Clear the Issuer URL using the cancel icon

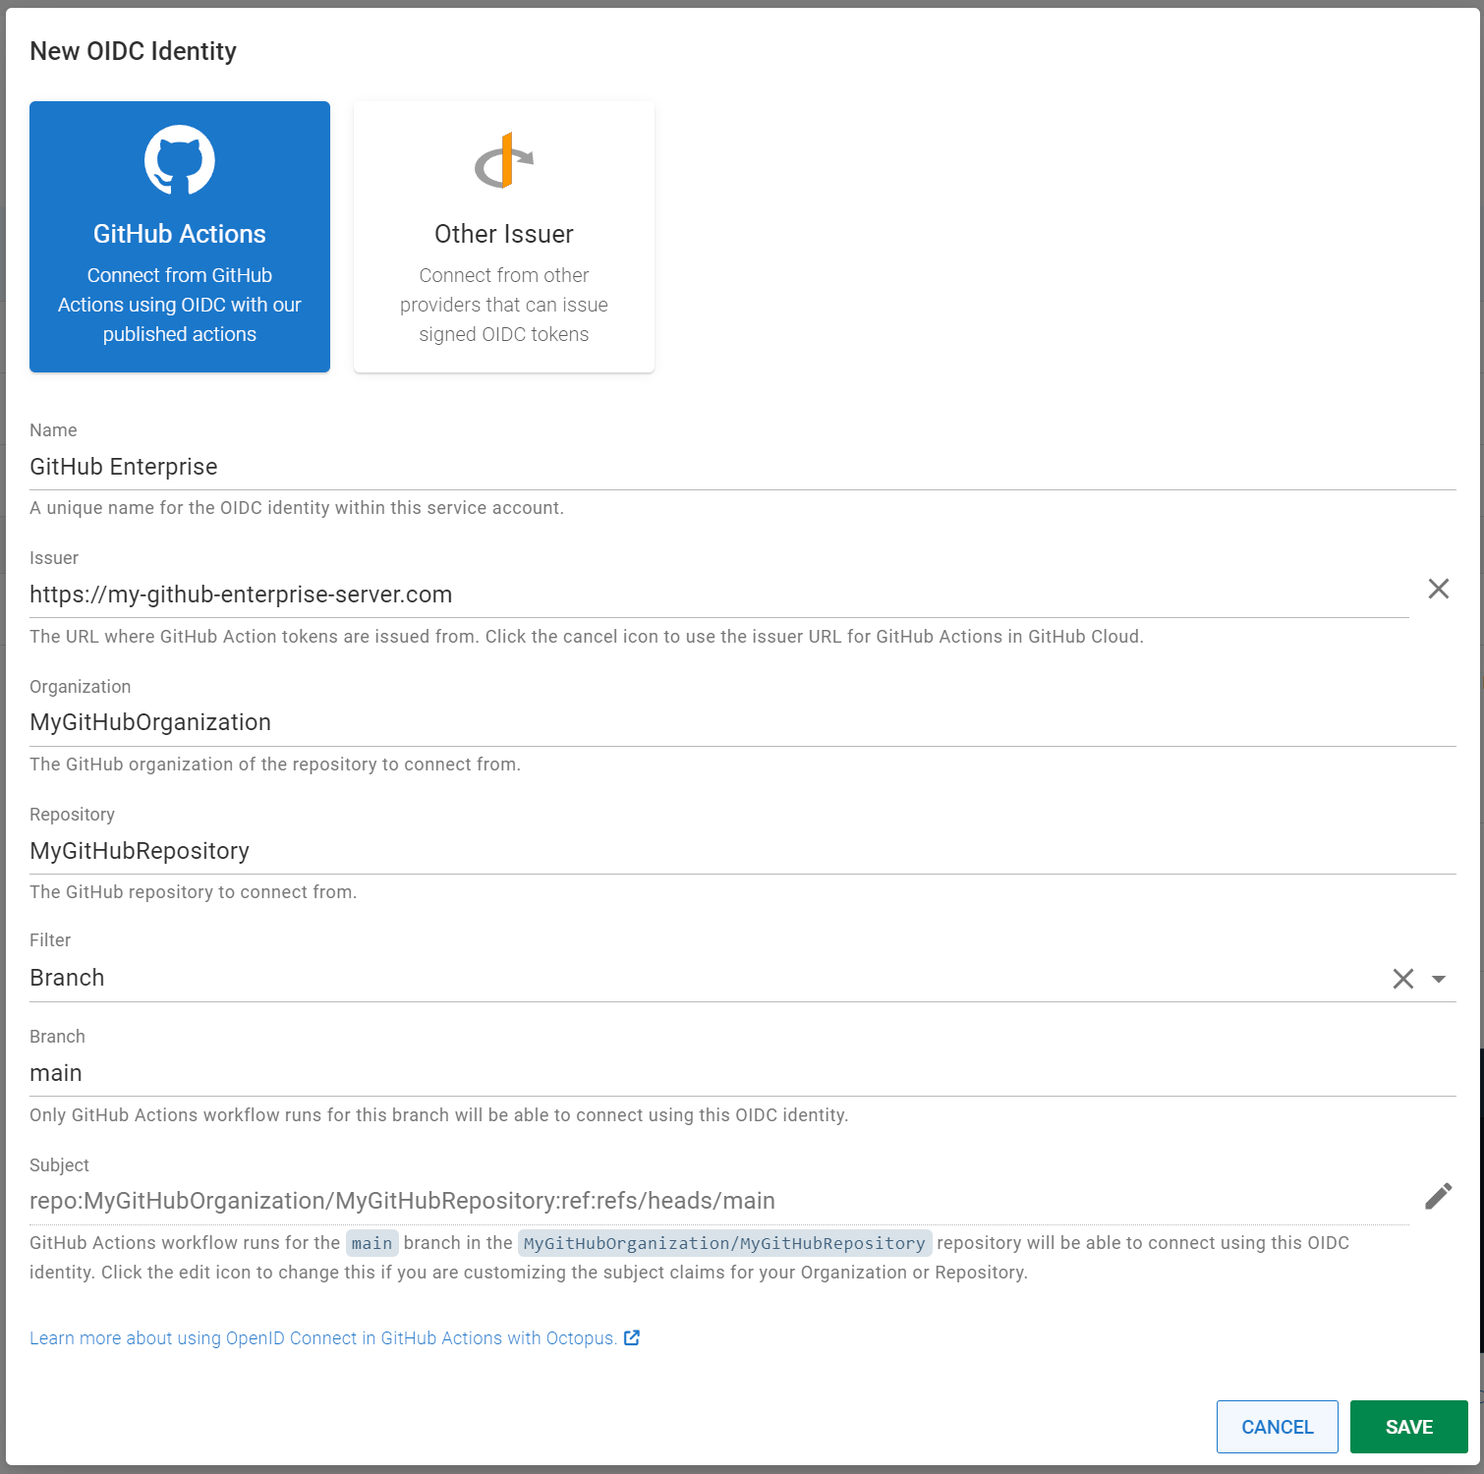pyautogui.click(x=1439, y=588)
